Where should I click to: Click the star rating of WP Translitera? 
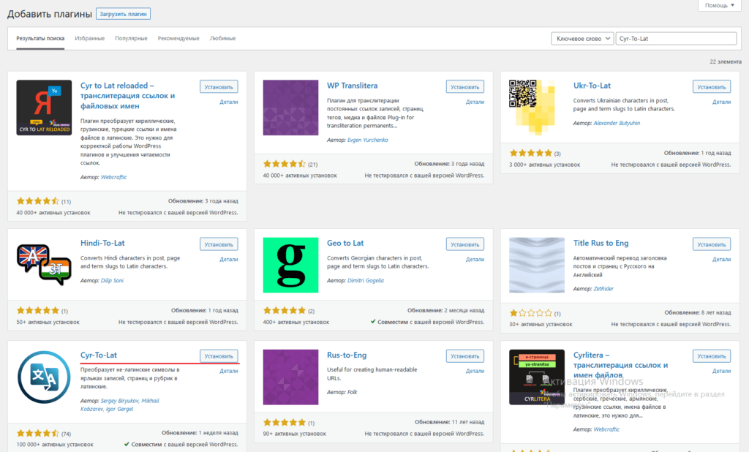pyautogui.click(x=285, y=164)
